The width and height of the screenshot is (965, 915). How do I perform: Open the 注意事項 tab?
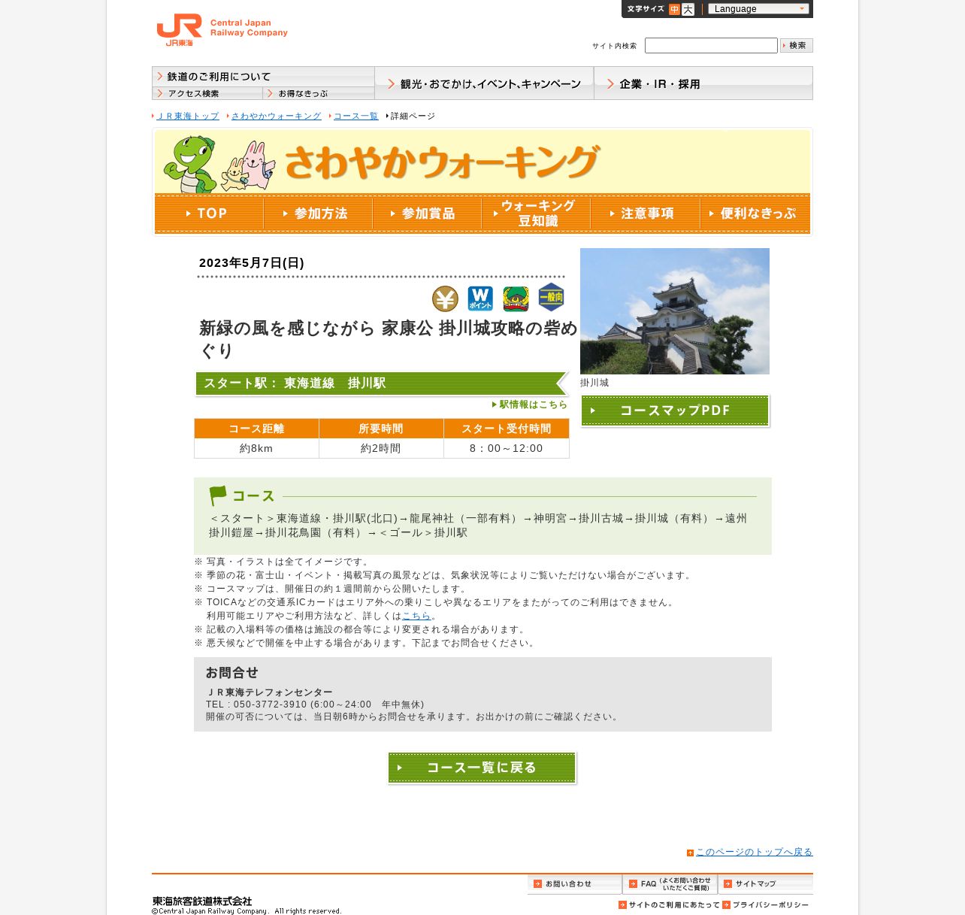click(645, 214)
